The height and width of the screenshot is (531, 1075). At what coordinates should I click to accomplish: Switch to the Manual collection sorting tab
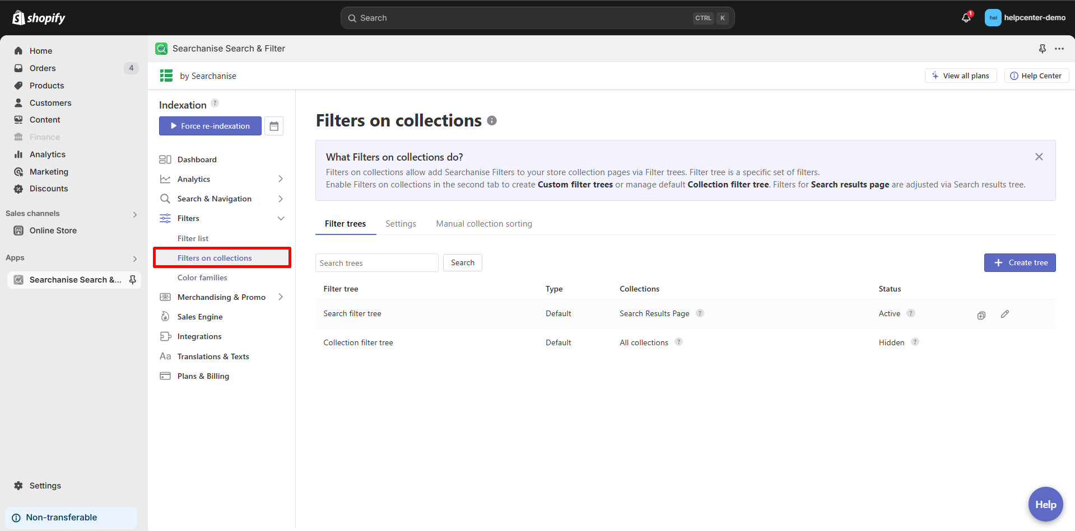pyautogui.click(x=483, y=223)
